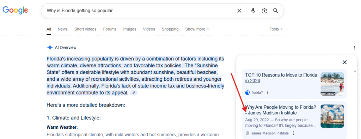The height and width of the screenshot is (139, 361).
Task: Click the city skyline thumbnail
Action: click(x=332, y=116)
